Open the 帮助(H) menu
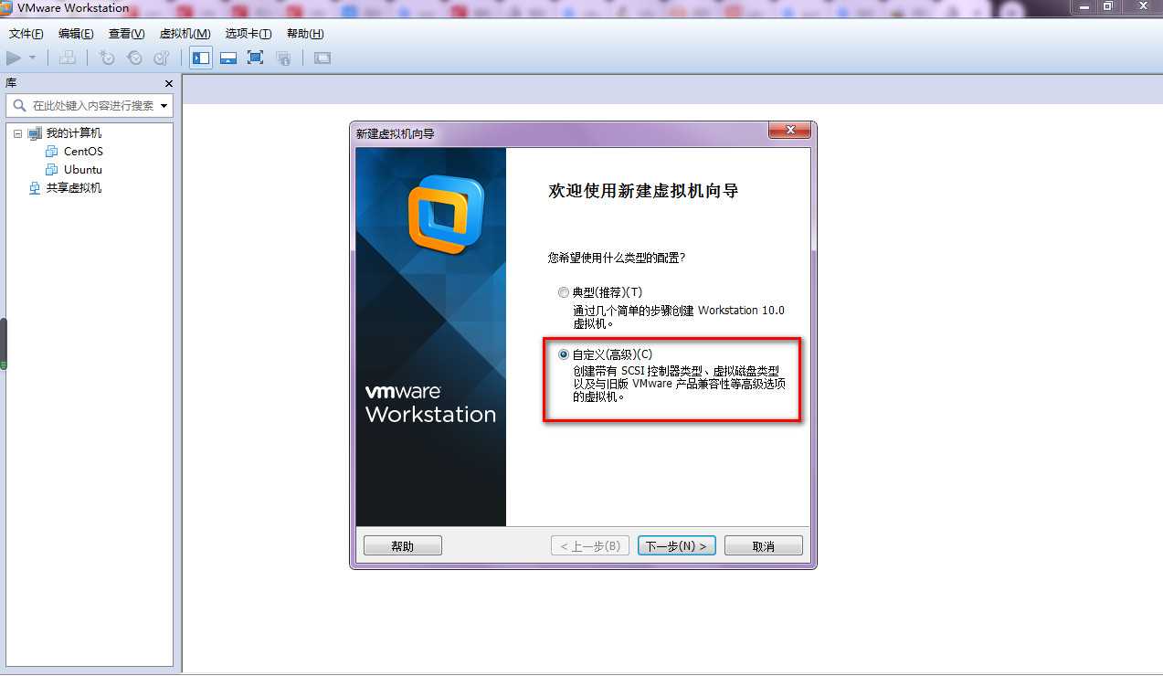 pyautogui.click(x=305, y=34)
